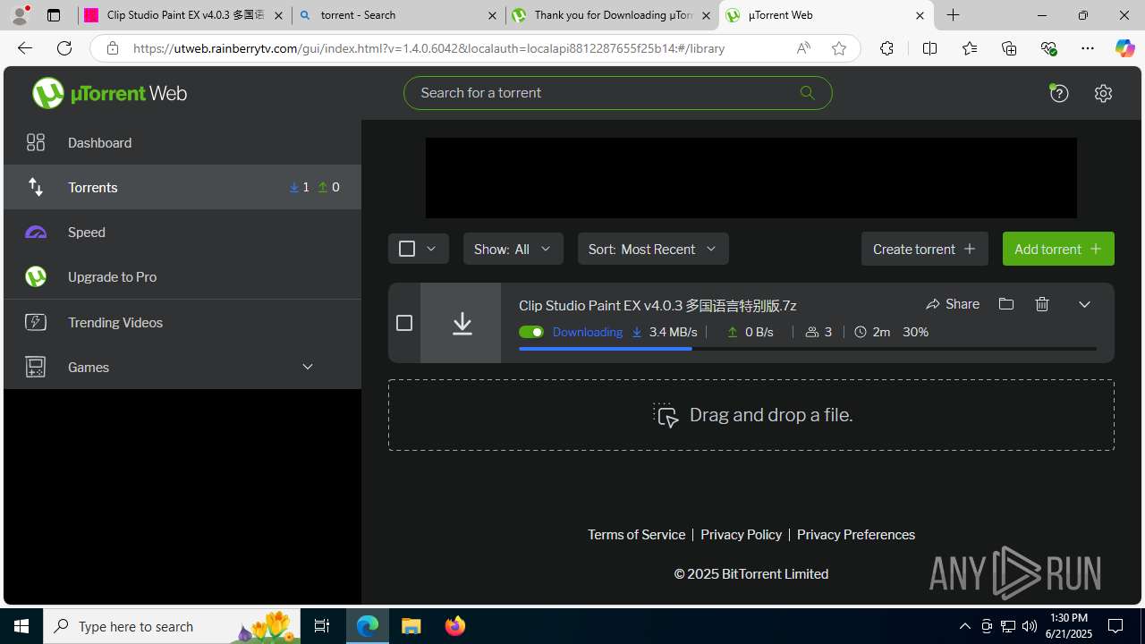Open Dashboard in the sidebar
The height and width of the screenshot is (644, 1145).
tap(182, 142)
